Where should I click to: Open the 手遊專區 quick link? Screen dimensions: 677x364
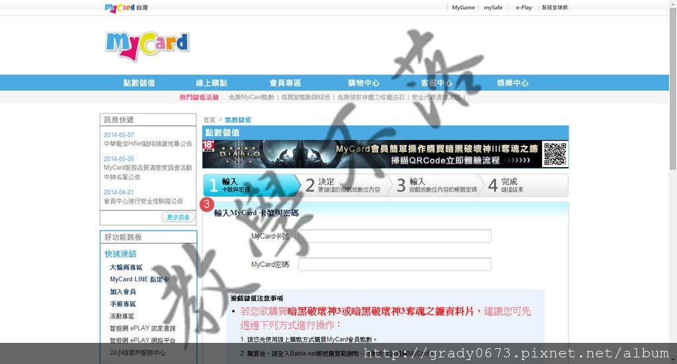[x=122, y=304]
